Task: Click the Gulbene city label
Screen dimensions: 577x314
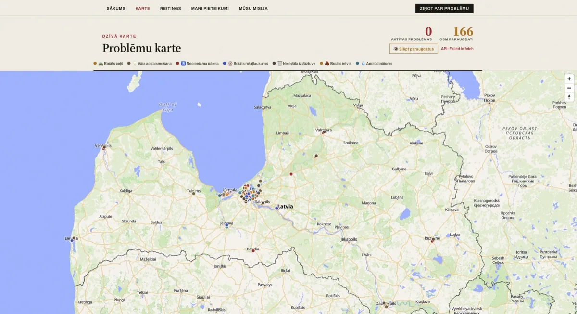Action: click(x=400, y=169)
